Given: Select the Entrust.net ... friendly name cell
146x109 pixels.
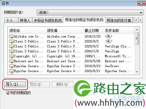Looking at the screenshot, I should (118, 61).
